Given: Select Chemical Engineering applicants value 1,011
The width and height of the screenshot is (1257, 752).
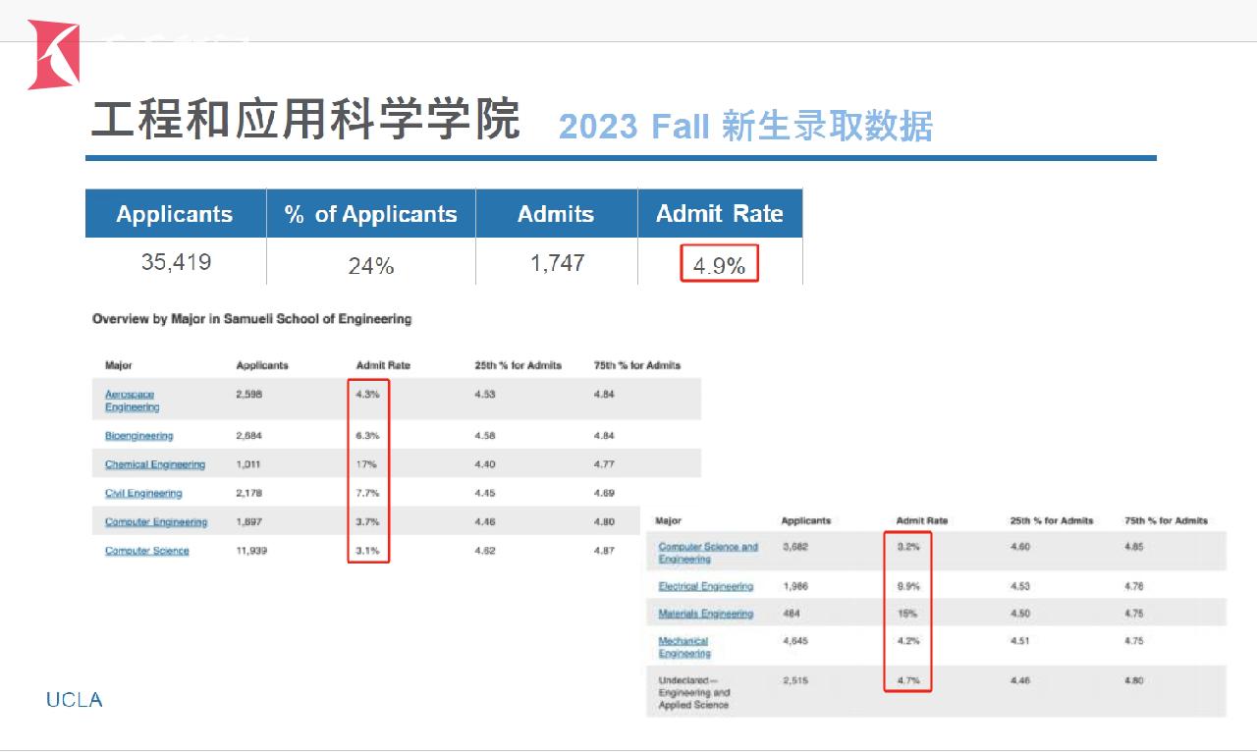Looking at the screenshot, I should point(248,464).
